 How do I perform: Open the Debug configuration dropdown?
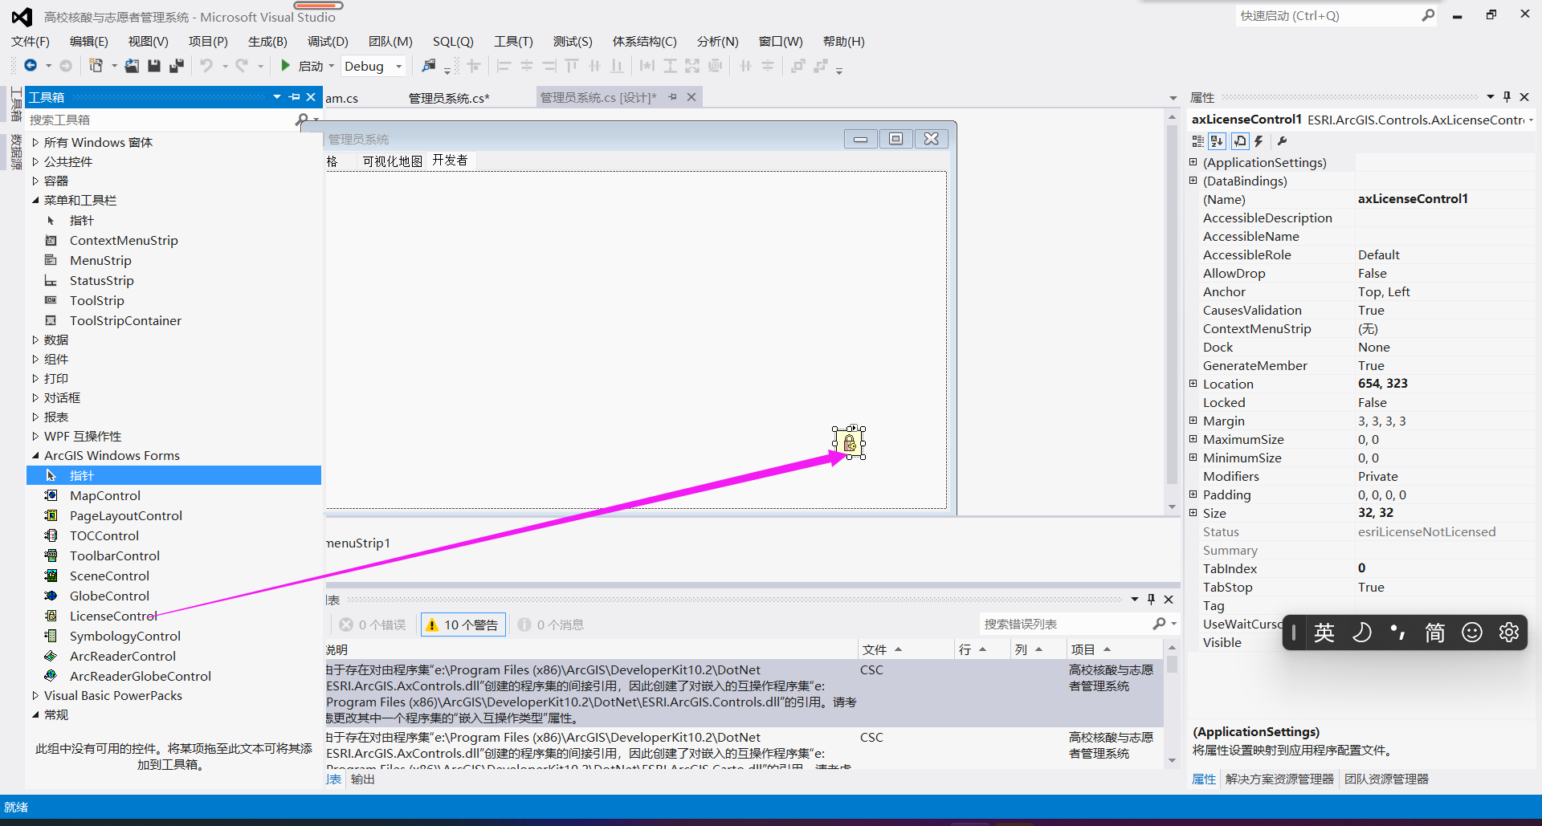point(399,66)
